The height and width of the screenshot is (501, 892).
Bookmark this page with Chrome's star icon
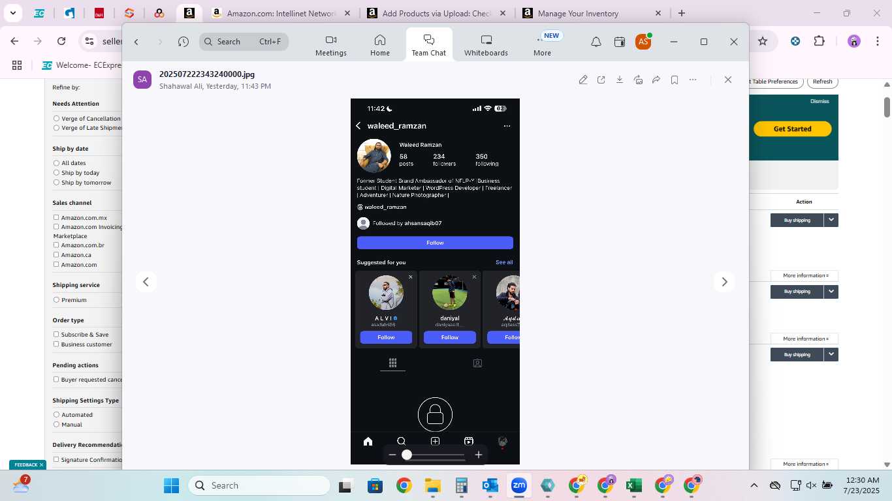click(x=763, y=41)
